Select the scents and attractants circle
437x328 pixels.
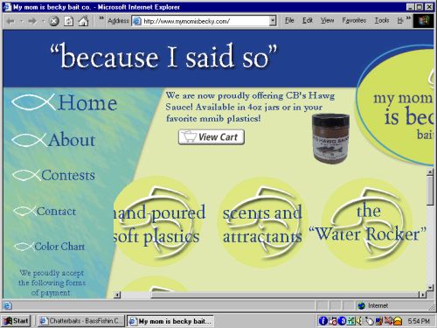click(262, 223)
